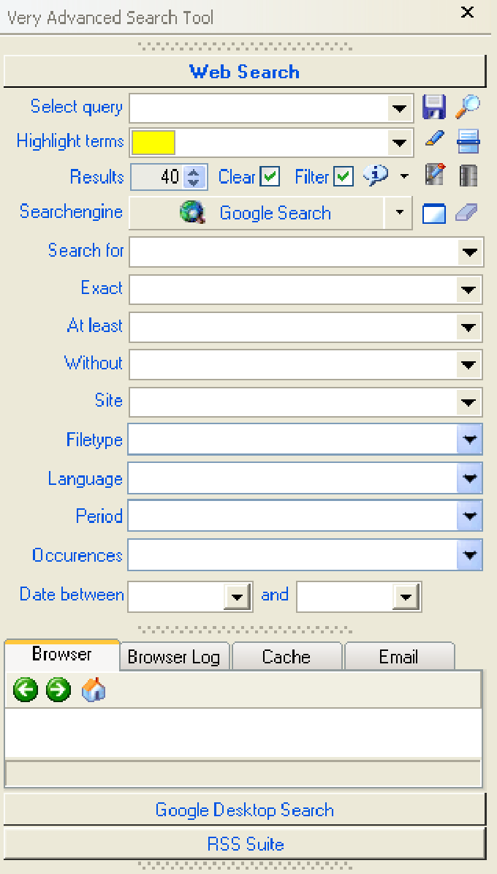The height and width of the screenshot is (874, 497).
Task: Open the RSS Suite section
Action: point(245,843)
